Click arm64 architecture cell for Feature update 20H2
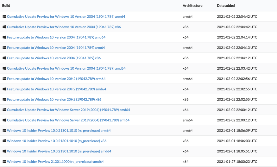The width and height of the screenshot is (277, 167). pos(187,79)
